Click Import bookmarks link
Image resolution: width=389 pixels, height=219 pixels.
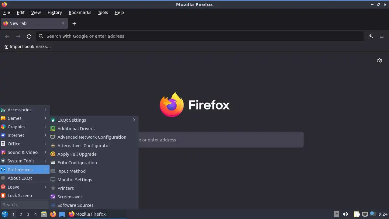[x=27, y=47]
